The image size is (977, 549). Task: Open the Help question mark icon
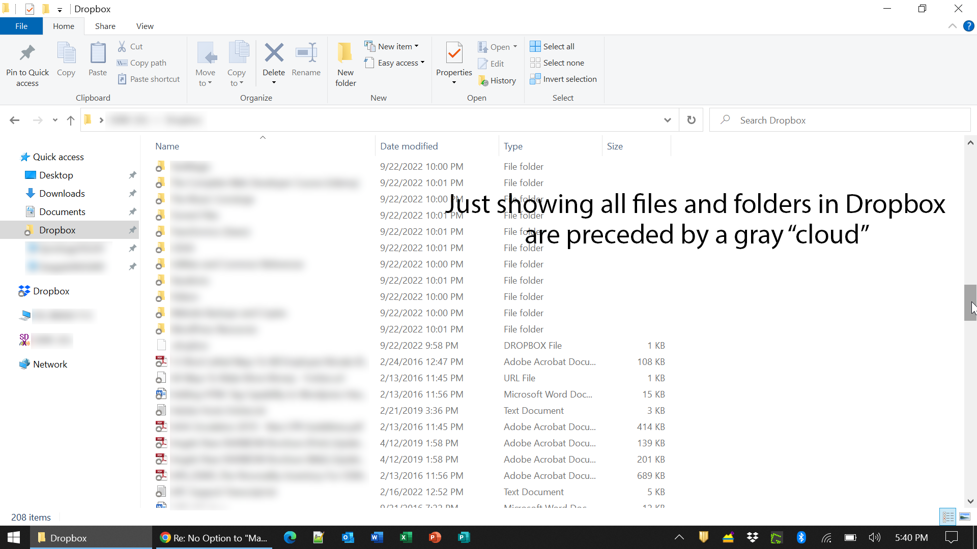tap(968, 26)
